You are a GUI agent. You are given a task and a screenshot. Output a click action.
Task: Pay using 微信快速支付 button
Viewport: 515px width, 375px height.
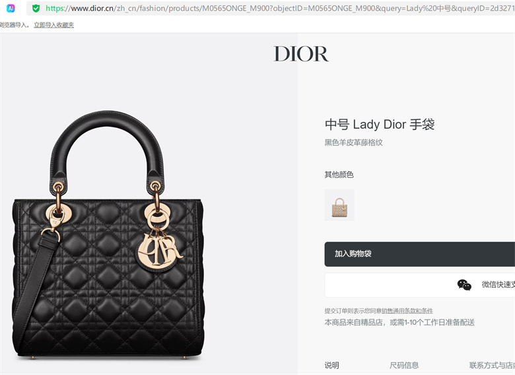pos(420,285)
